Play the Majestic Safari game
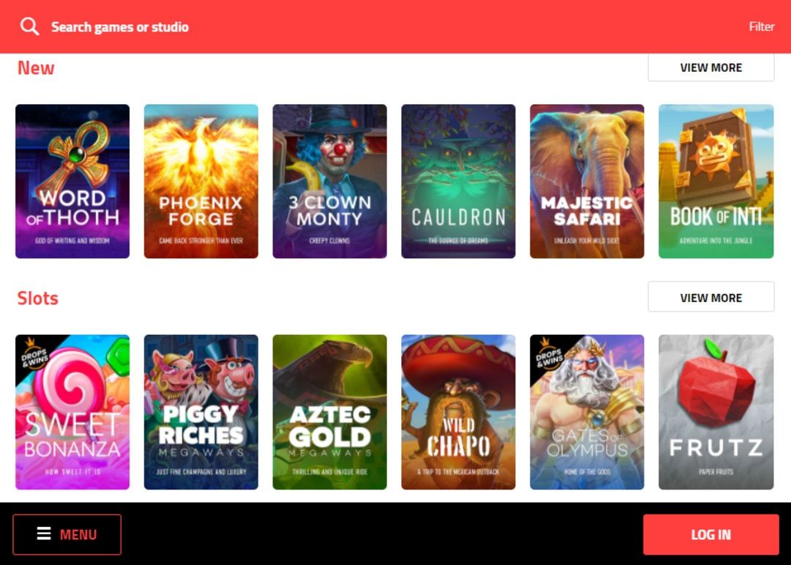 pos(587,181)
